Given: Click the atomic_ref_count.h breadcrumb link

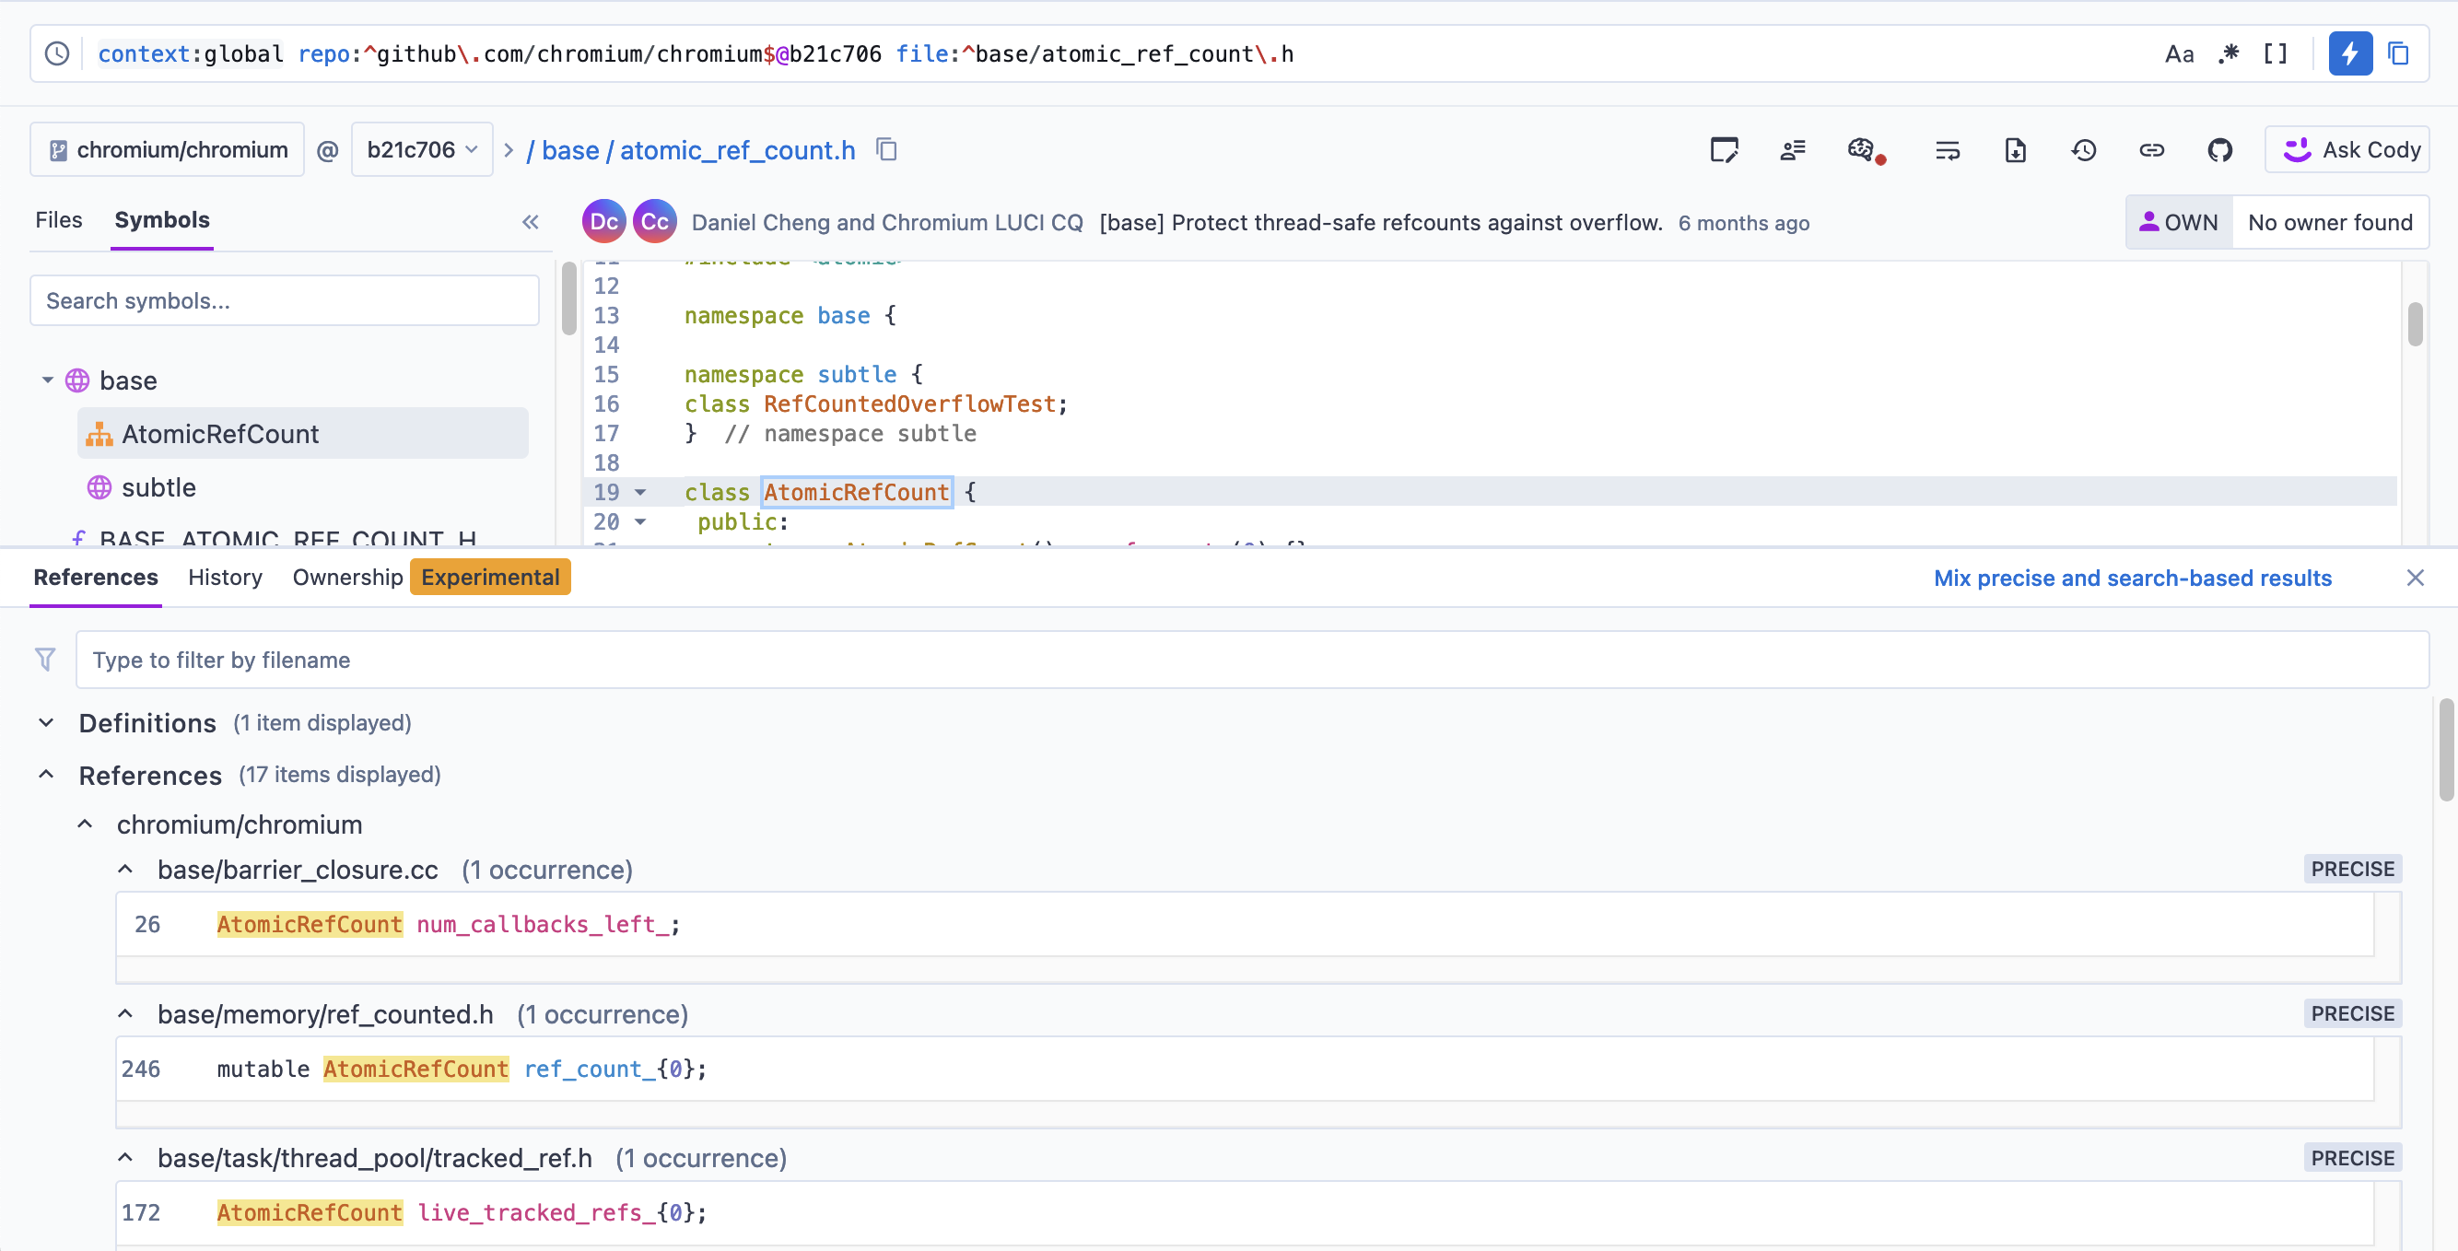Looking at the screenshot, I should point(738,150).
